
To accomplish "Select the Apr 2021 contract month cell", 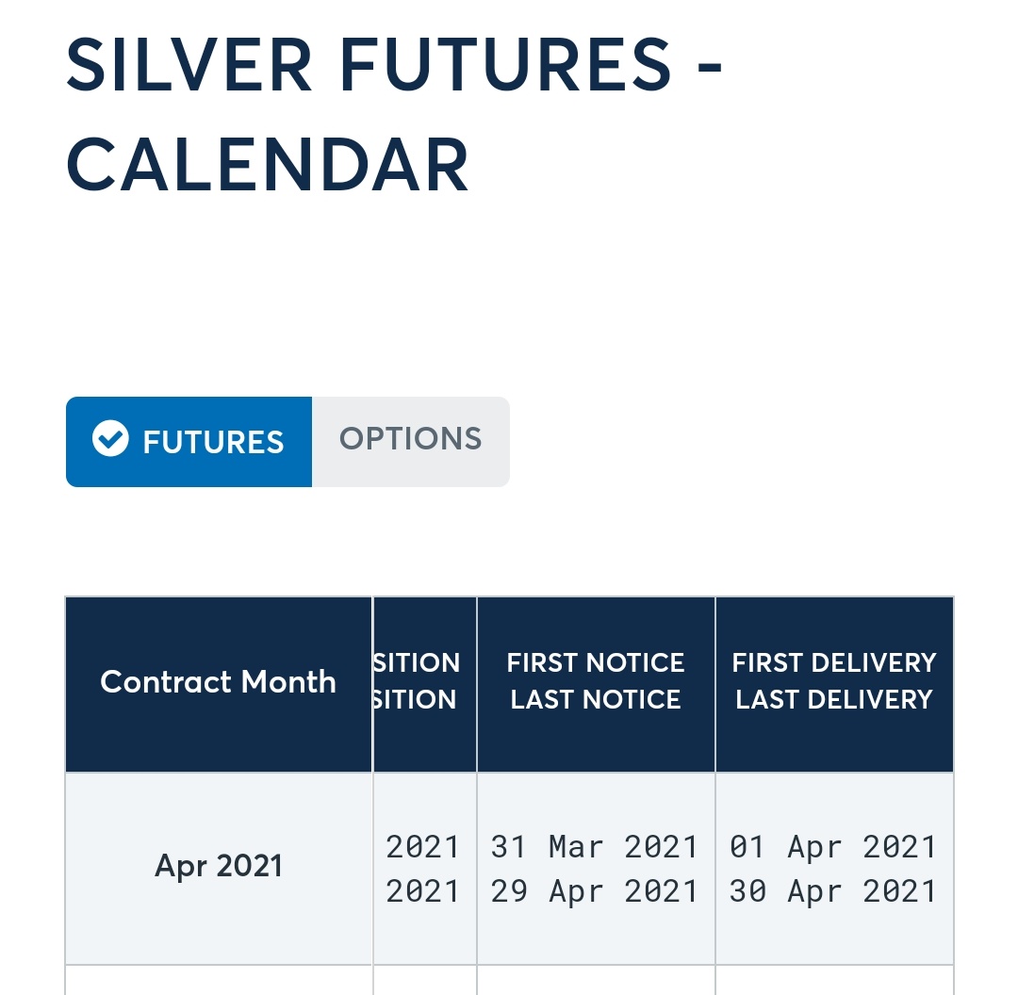I will (218, 866).
